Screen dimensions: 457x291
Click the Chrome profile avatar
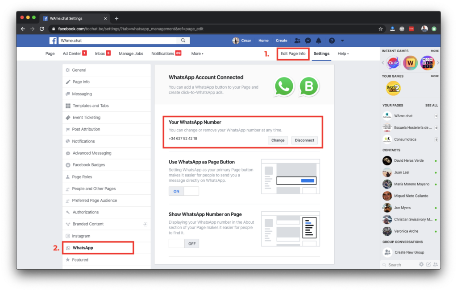[x=425, y=29]
